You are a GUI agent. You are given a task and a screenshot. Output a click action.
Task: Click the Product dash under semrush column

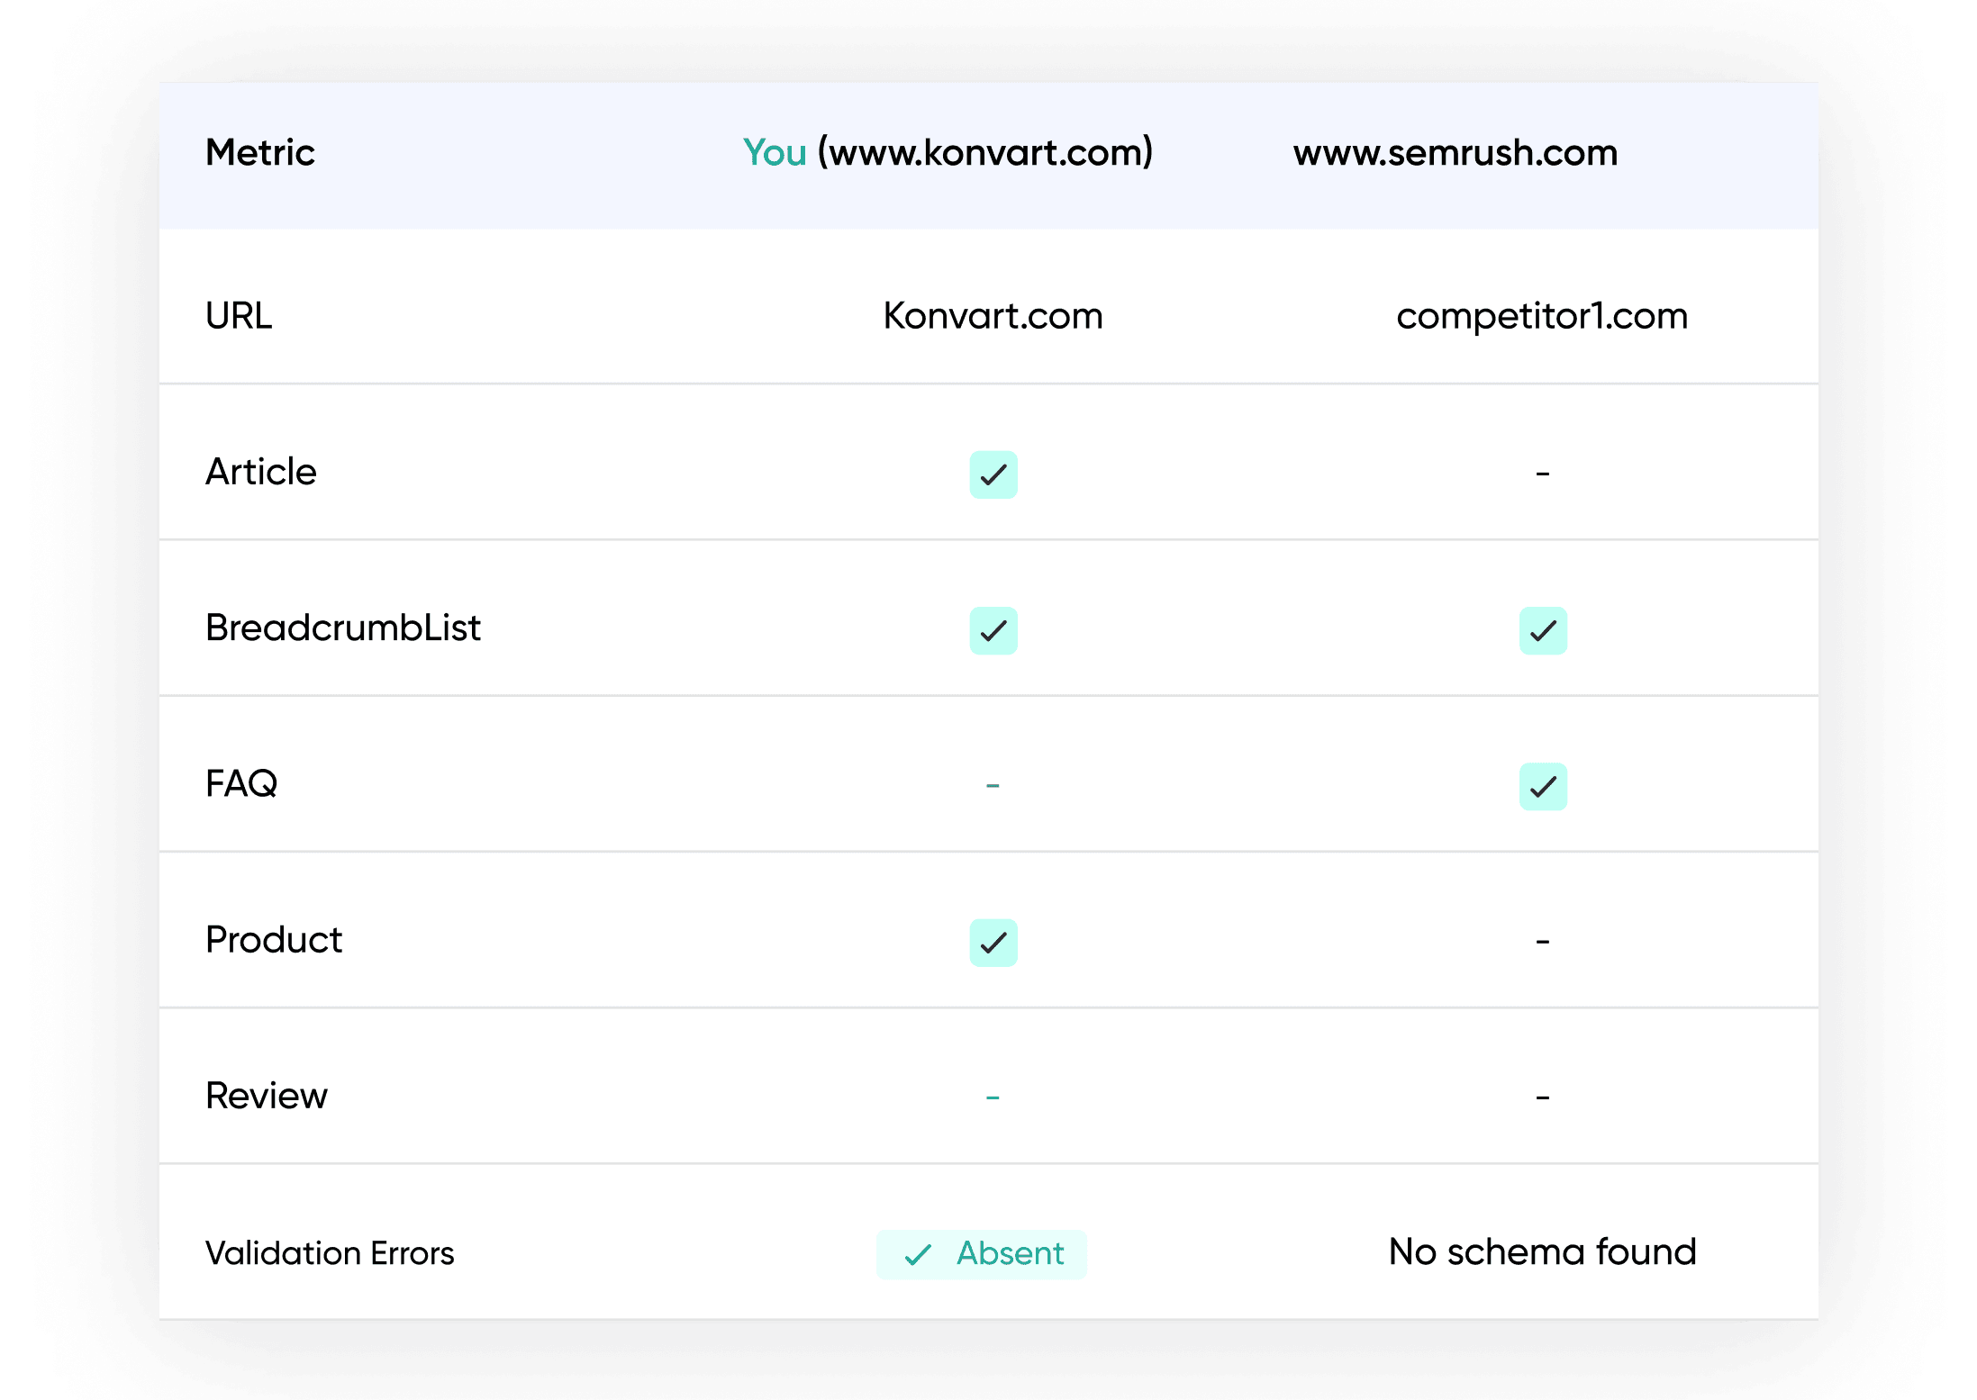click(x=1542, y=942)
